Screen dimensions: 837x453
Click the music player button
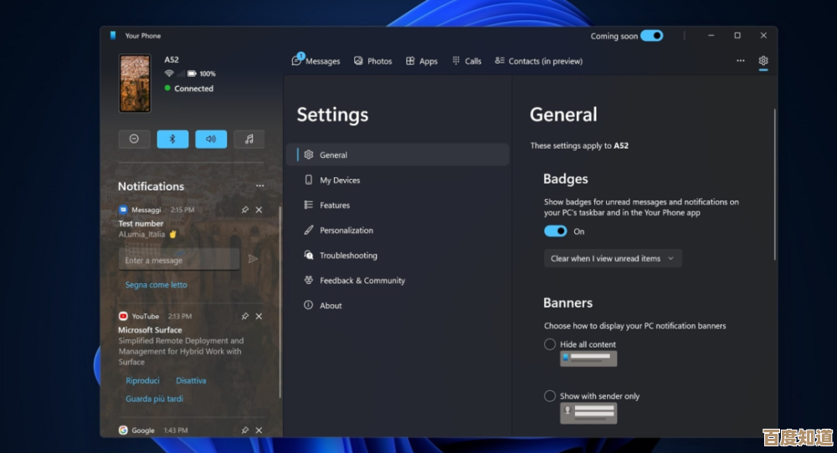coord(249,139)
